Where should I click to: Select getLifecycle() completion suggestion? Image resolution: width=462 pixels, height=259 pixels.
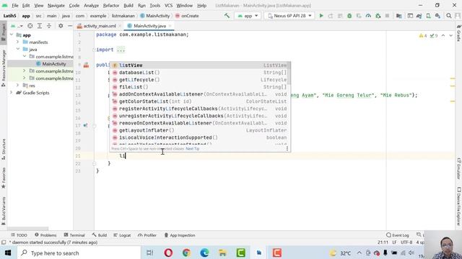[x=199, y=80]
